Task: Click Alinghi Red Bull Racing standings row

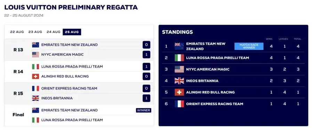Action: click(x=233, y=92)
